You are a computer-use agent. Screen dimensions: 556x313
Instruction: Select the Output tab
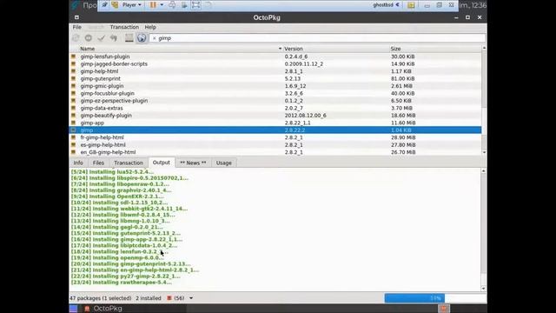pos(162,163)
